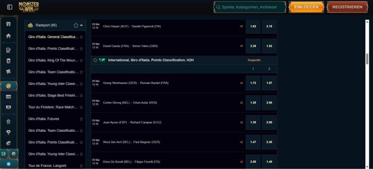Open Giro d'Italia General Classification in sidebar
The width and height of the screenshot is (373, 169).
(x=53, y=37)
